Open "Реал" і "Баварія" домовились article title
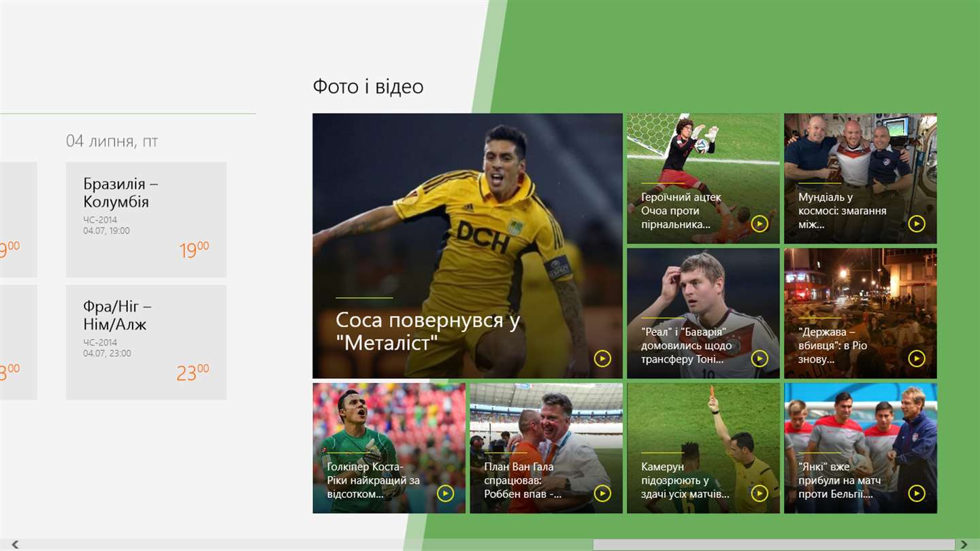The height and width of the screenshot is (551, 980). tap(687, 346)
